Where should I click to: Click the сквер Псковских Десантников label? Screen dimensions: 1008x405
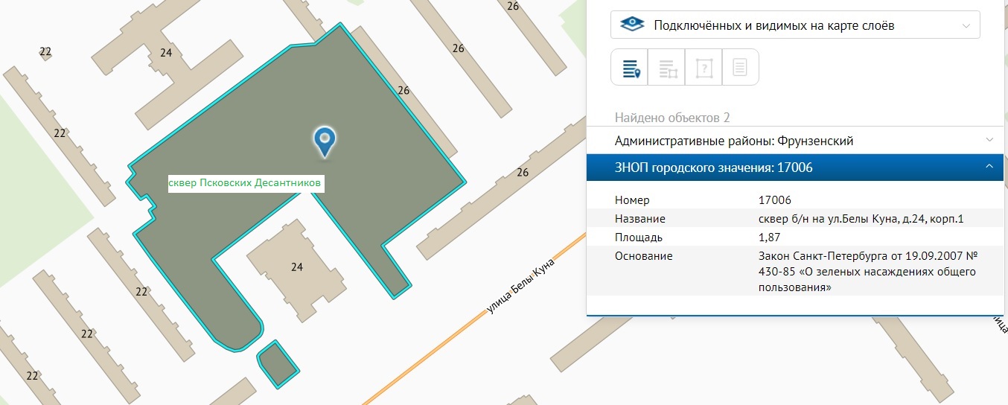click(246, 182)
